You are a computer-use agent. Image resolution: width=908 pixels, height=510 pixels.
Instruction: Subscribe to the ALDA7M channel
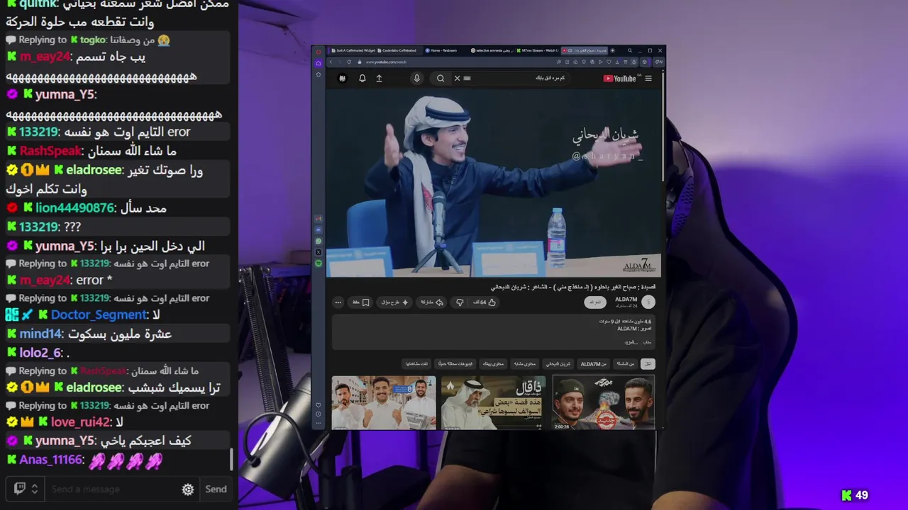coord(595,302)
